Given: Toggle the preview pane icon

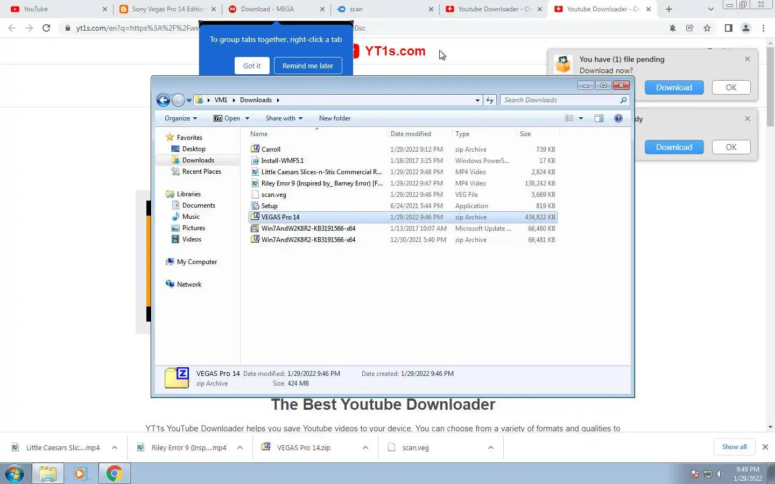Looking at the screenshot, I should 599,118.
